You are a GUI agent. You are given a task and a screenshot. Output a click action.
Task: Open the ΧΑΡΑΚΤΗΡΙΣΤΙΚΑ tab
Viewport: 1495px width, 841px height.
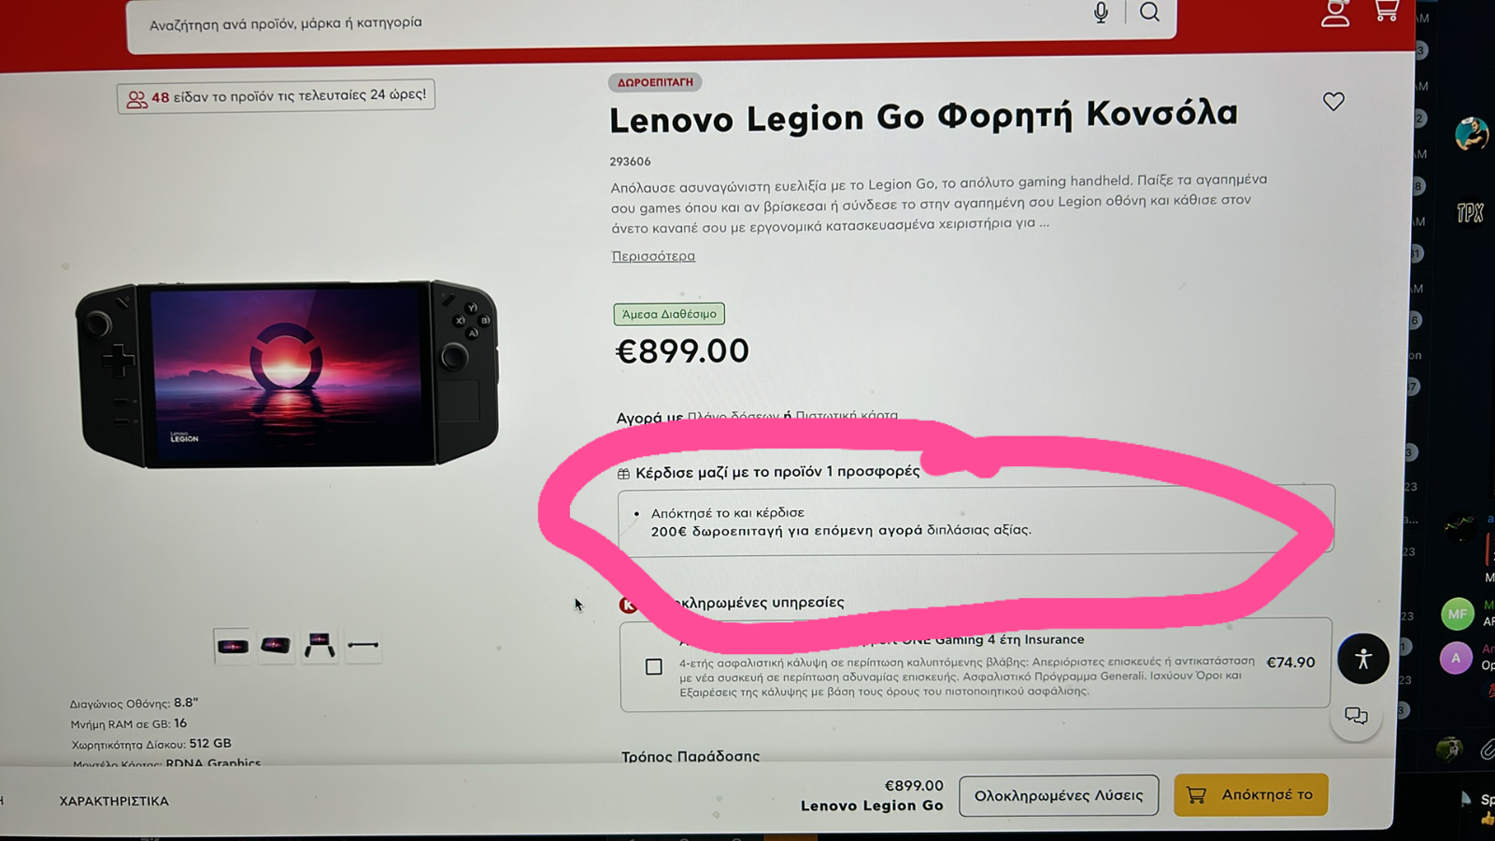114,801
